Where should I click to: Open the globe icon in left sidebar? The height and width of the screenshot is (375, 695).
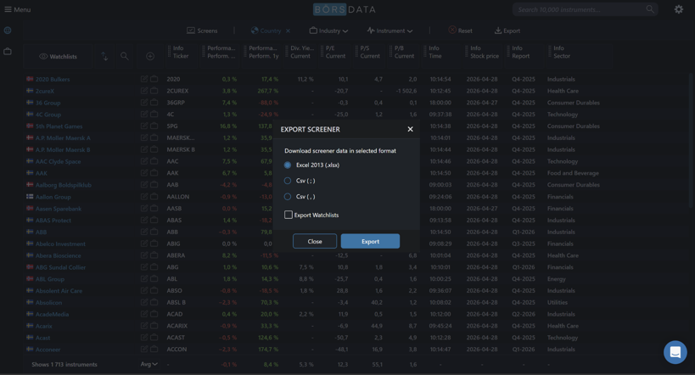coord(8,31)
